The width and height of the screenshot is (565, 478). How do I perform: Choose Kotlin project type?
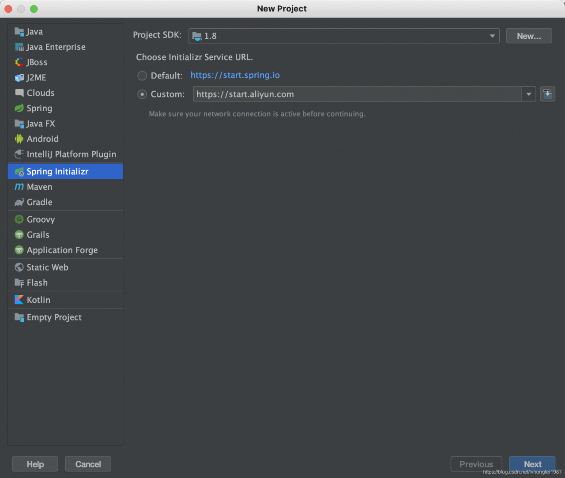click(65, 300)
